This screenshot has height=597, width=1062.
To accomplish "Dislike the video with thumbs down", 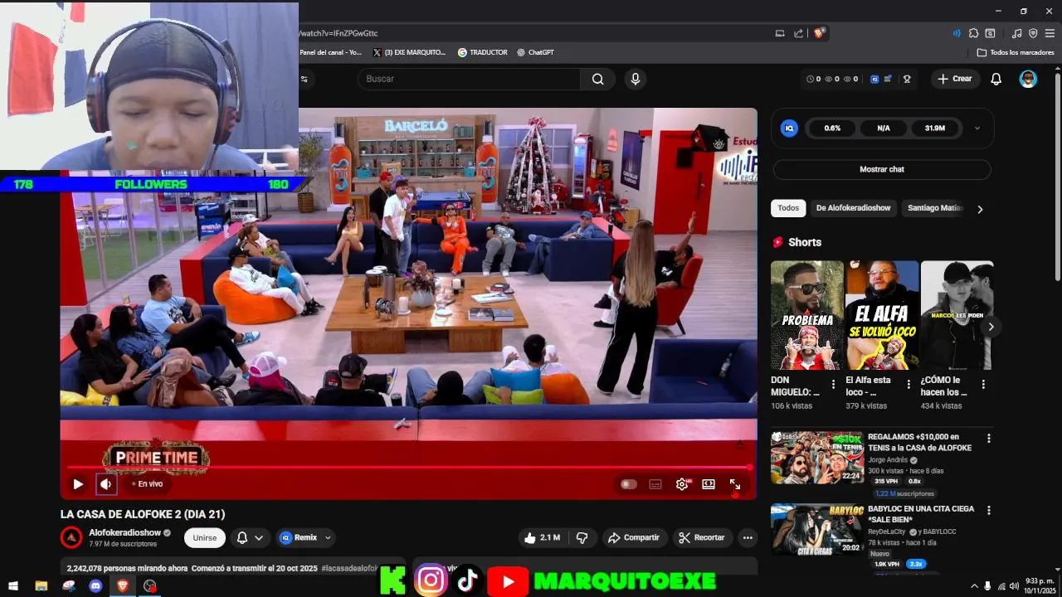I will (x=582, y=537).
